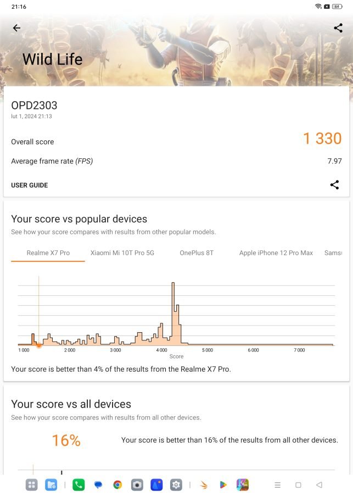Launch the Phone app from dock
This screenshot has height=495, width=353.
[79, 485]
